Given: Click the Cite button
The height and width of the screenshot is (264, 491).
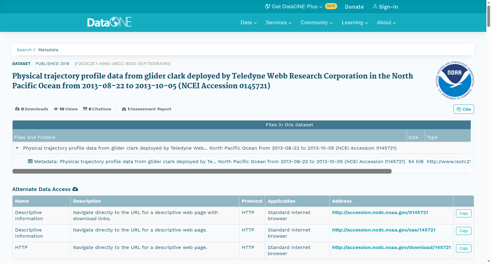Looking at the screenshot, I should point(464,109).
